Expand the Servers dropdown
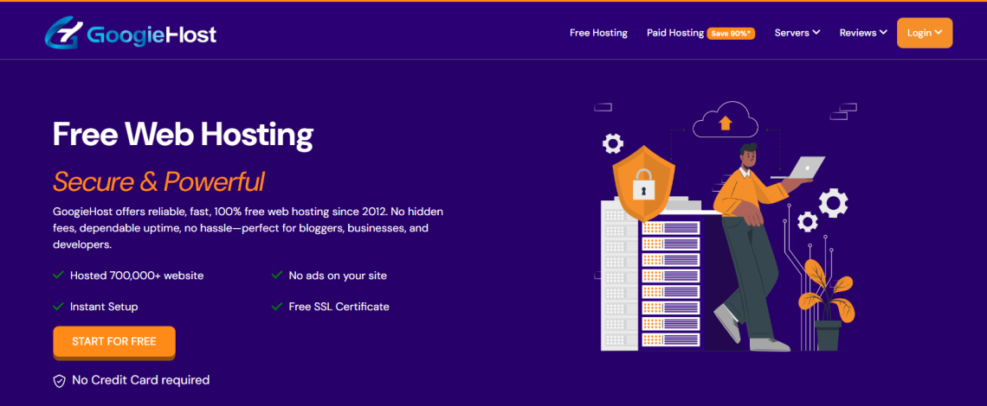Image resolution: width=987 pixels, height=406 pixels. point(797,33)
